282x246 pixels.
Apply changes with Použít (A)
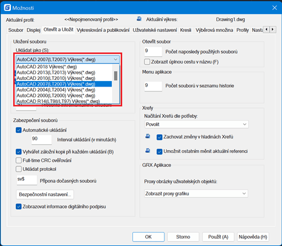point(218,237)
